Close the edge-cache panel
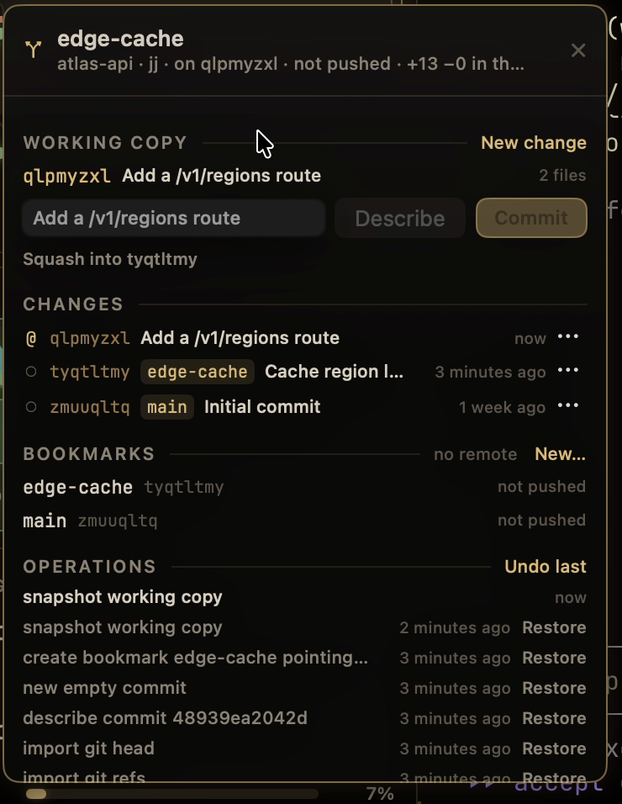The height and width of the screenshot is (804, 622). (578, 50)
